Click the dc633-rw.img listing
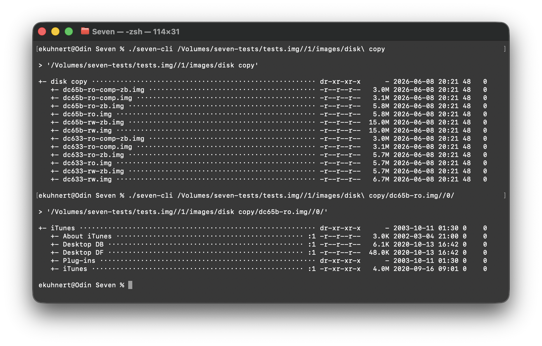Screen dimensions: 542x346 tap(87, 179)
